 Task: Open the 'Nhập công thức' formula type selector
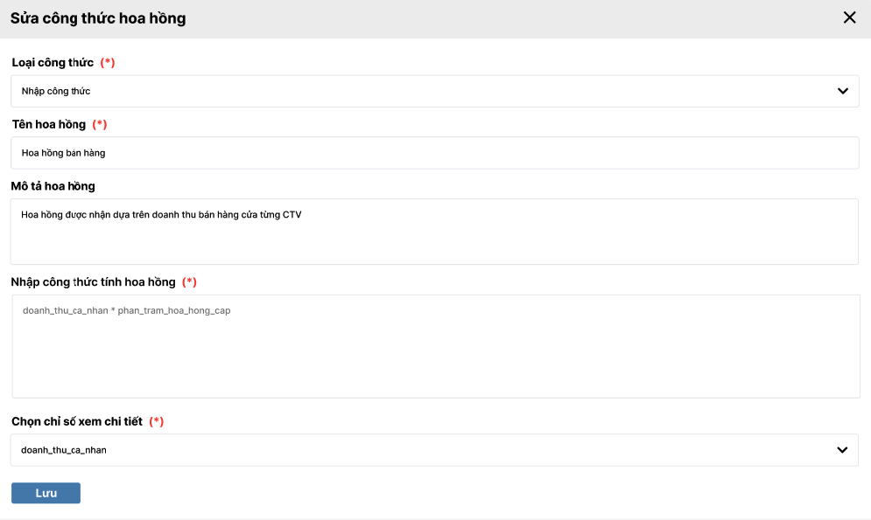(420, 91)
